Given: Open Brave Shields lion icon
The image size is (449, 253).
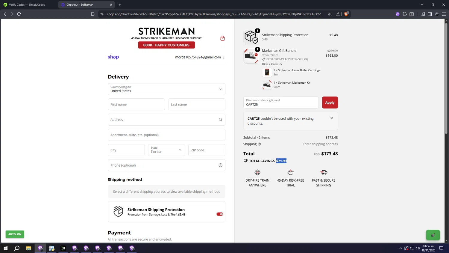Looking at the screenshot, I should click(347, 14).
